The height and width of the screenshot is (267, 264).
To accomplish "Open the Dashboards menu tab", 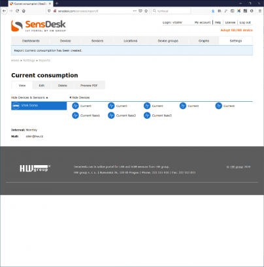I will (x=31, y=40).
